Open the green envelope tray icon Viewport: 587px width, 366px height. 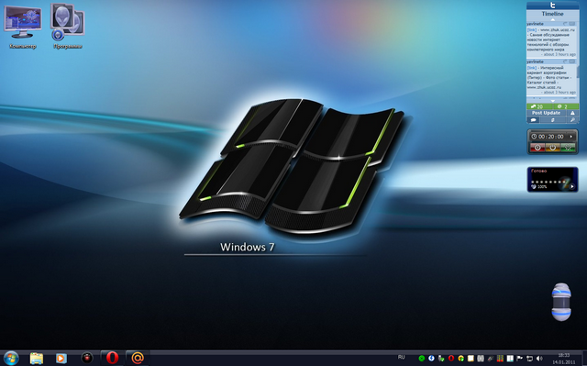pyautogui.click(x=422, y=359)
